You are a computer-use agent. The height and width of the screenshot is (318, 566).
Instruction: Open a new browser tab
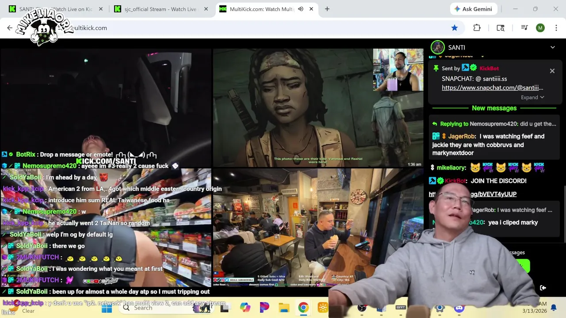327,9
